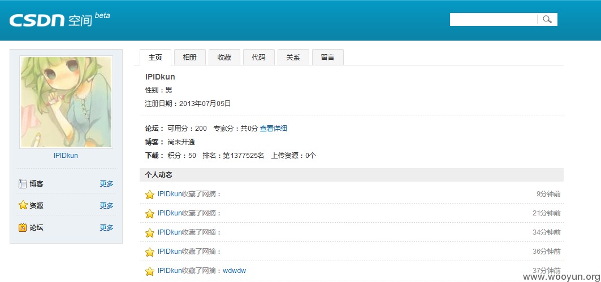Image resolution: width=601 pixels, height=282 pixels.
Task: Click the 查看详细 link
Action: coord(273,129)
